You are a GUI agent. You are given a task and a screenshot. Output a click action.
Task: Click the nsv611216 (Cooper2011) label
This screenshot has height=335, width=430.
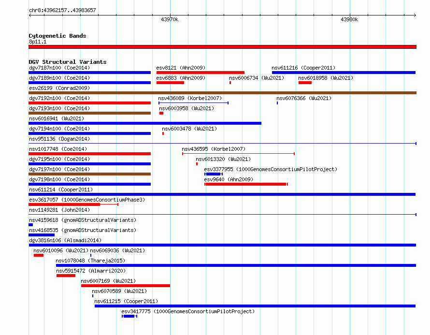point(303,68)
